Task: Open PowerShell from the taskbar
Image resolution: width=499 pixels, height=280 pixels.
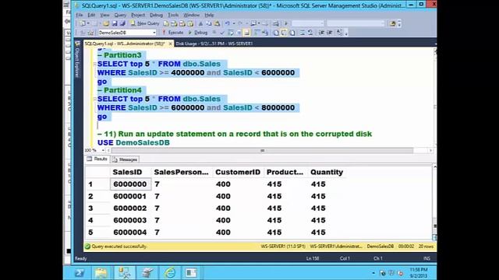Action: click(80, 273)
